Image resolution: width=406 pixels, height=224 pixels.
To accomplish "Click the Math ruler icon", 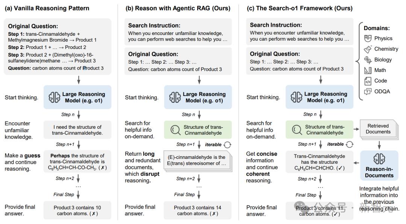I will point(368,70).
